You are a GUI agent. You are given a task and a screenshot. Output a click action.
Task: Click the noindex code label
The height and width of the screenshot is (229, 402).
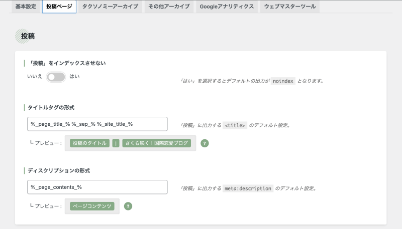point(283,81)
